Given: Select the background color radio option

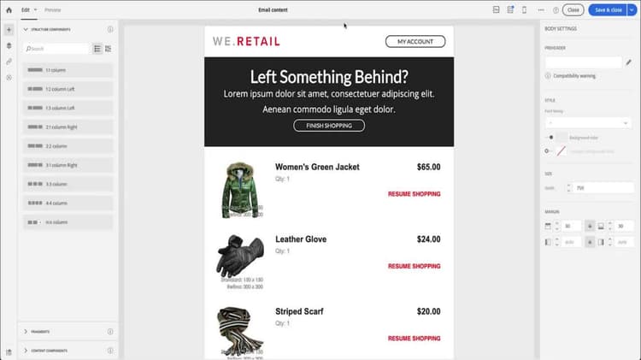Looking at the screenshot, I should pyautogui.click(x=550, y=138).
